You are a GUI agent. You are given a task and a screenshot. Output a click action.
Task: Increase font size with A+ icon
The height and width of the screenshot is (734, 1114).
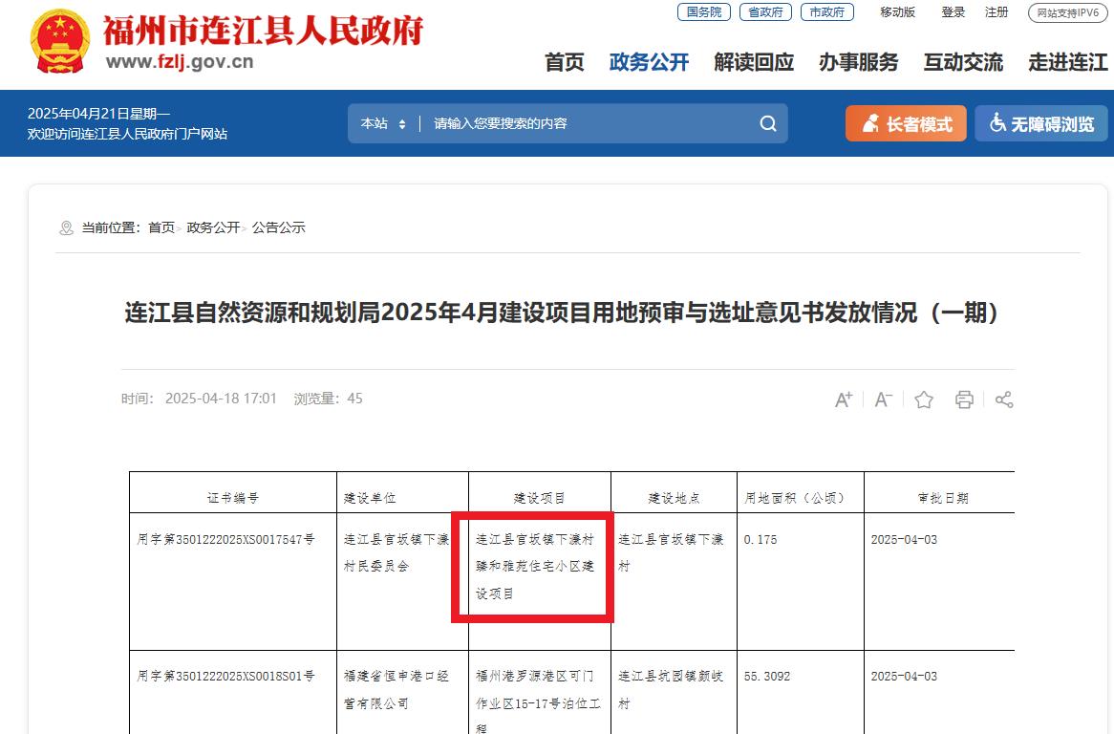coord(844,399)
